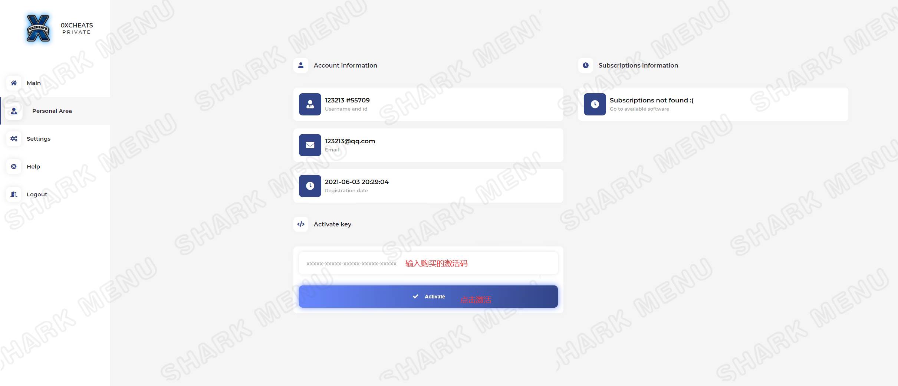This screenshot has width=898, height=386.
Task: Click the Settings gears icon
Action: pyautogui.click(x=14, y=138)
